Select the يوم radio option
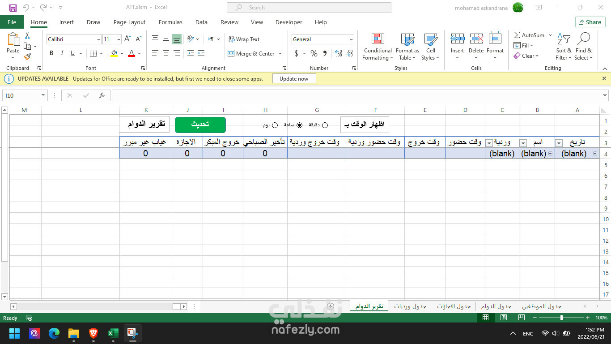611x344 pixels. (275, 125)
